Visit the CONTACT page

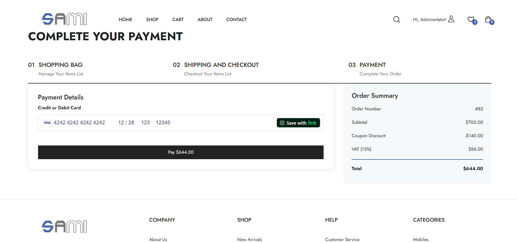tap(237, 19)
